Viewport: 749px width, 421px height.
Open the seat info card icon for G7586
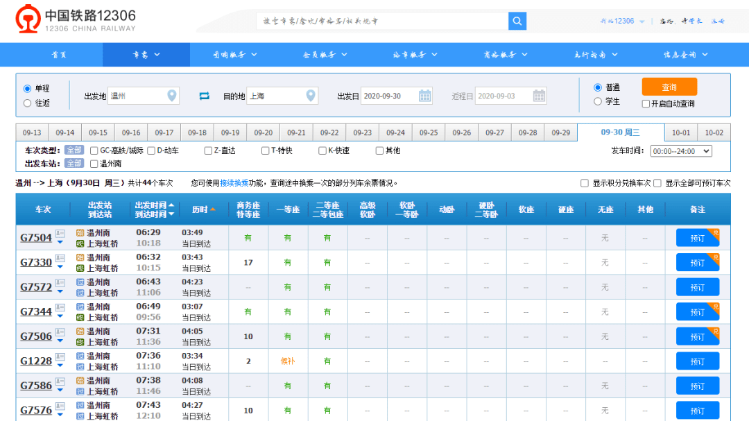pyautogui.click(x=60, y=381)
